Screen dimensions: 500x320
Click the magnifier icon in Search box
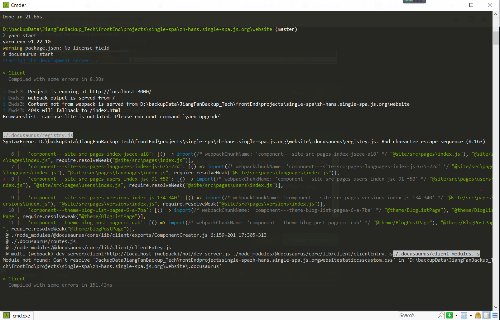441,315
